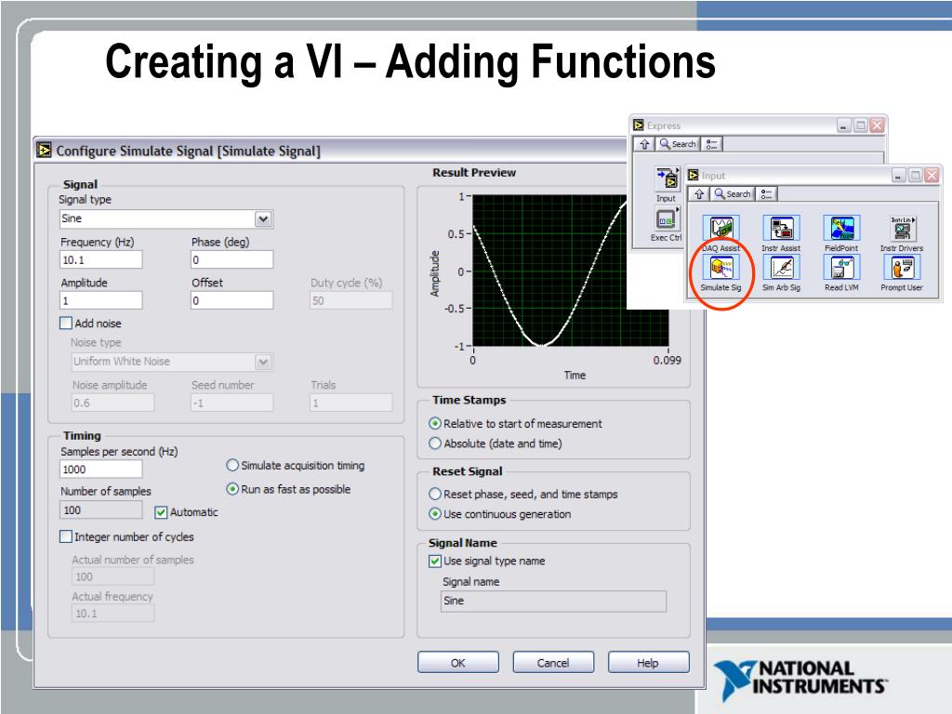The width and height of the screenshot is (952, 714).
Task: Click Search in the Express palette
Action: [678, 144]
